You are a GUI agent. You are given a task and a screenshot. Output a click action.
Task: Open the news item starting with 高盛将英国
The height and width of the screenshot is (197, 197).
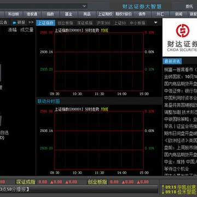click(x=181, y=105)
